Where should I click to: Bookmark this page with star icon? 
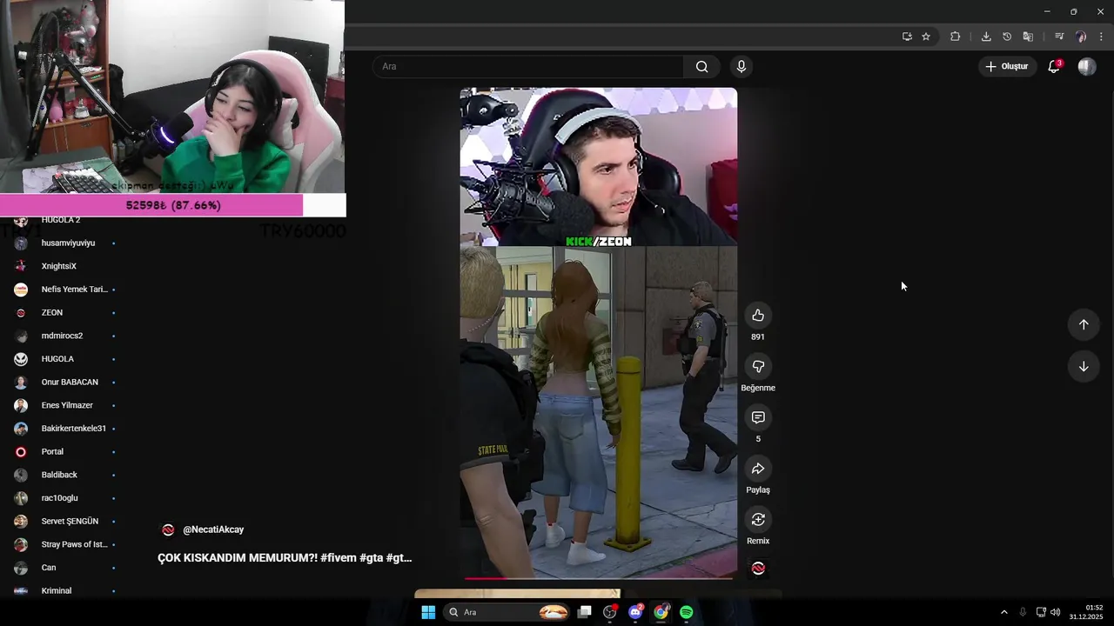926,37
